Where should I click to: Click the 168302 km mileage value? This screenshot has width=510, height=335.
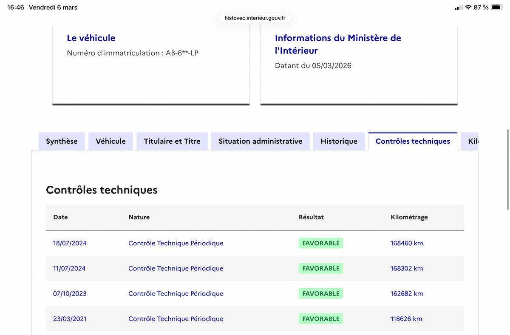(x=407, y=268)
